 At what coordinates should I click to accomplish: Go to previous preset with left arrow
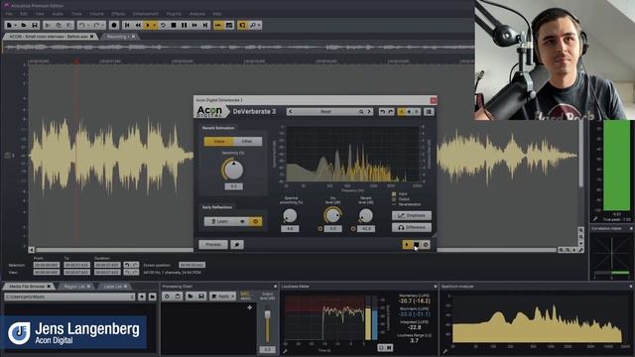pos(291,112)
